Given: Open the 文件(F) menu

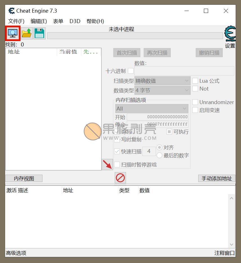Looking at the screenshot, I should pyautogui.click(x=16, y=21).
